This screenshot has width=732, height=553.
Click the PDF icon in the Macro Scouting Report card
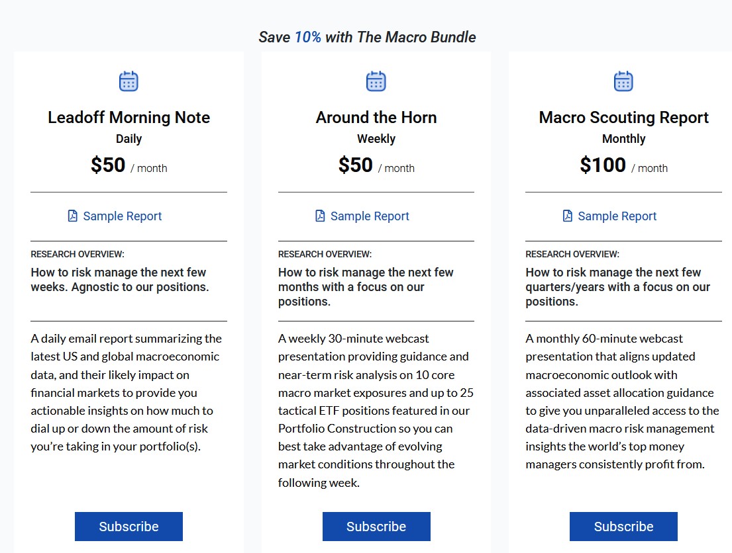pyautogui.click(x=568, y=216)
